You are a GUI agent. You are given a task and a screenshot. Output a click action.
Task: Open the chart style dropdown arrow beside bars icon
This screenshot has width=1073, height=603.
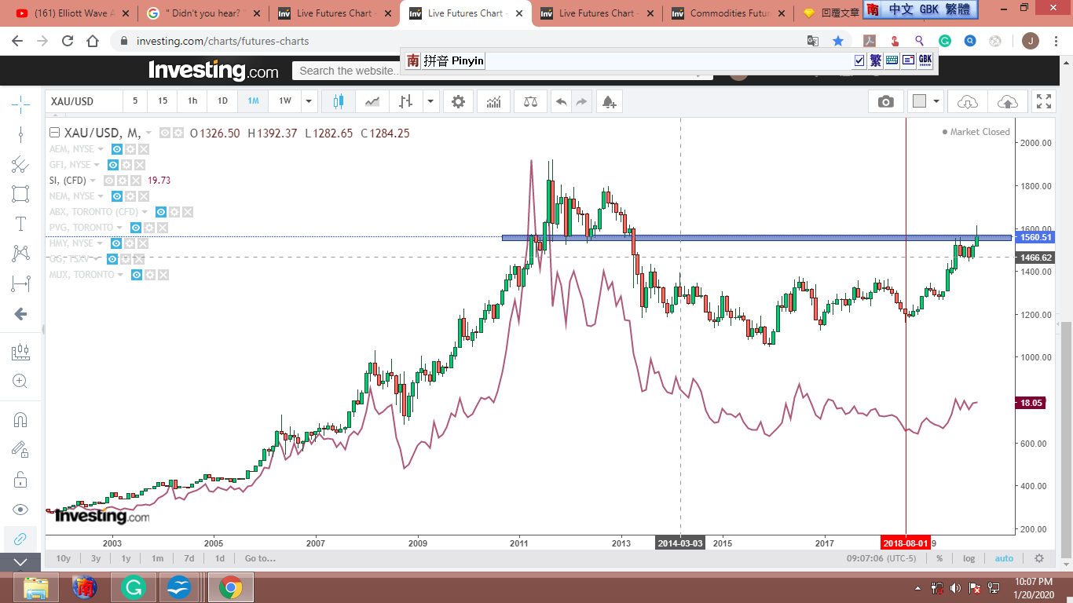[x=430, y=101]
